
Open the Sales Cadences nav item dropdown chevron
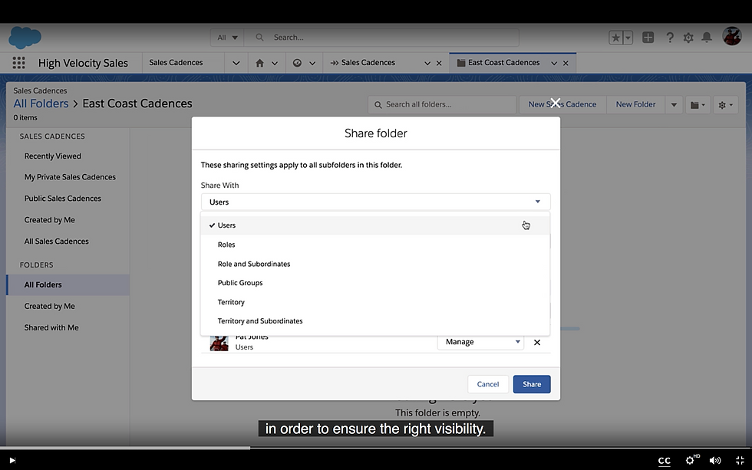pyautogui.click(x=236, y=63)
